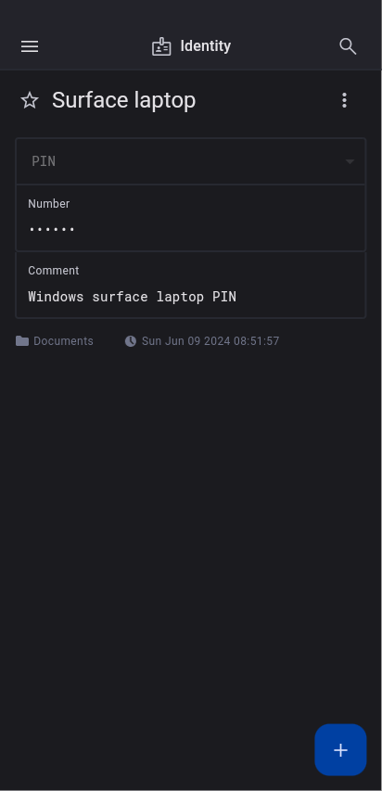Expand the dropdown arrow in PIN field

[x=350, y=161]
